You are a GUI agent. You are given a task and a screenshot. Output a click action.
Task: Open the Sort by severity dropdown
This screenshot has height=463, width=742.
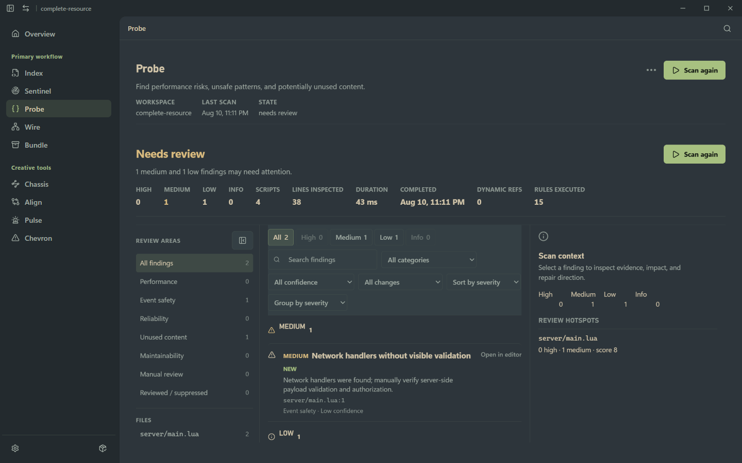point(484,282)
